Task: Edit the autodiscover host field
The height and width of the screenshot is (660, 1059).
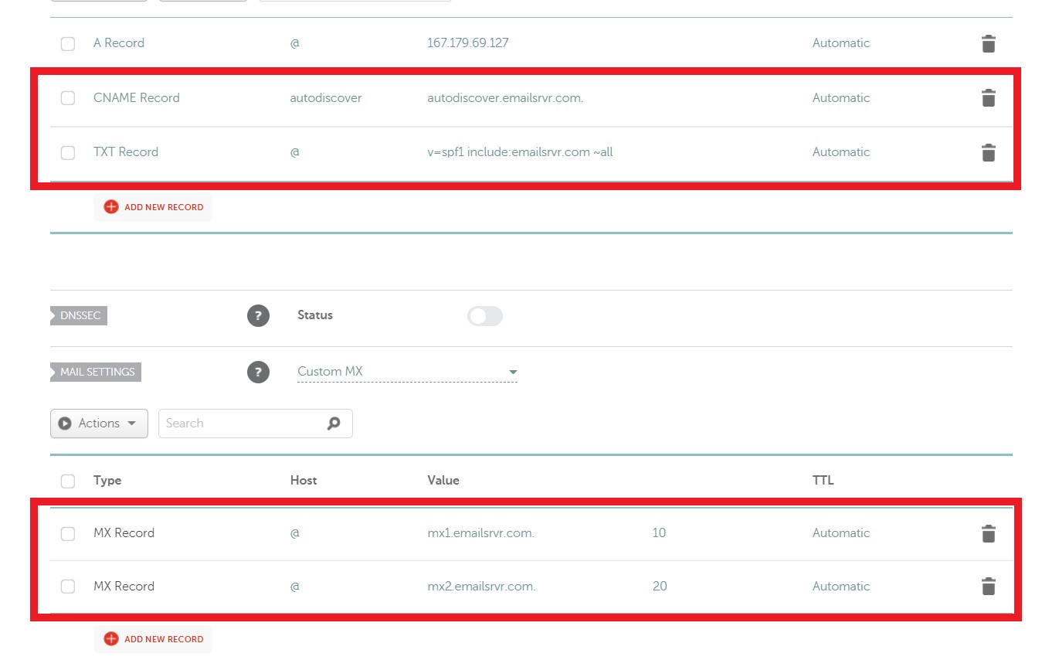Action: [326, 98]
